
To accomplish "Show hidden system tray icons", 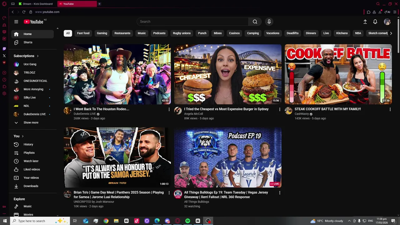I will point(349,221).
